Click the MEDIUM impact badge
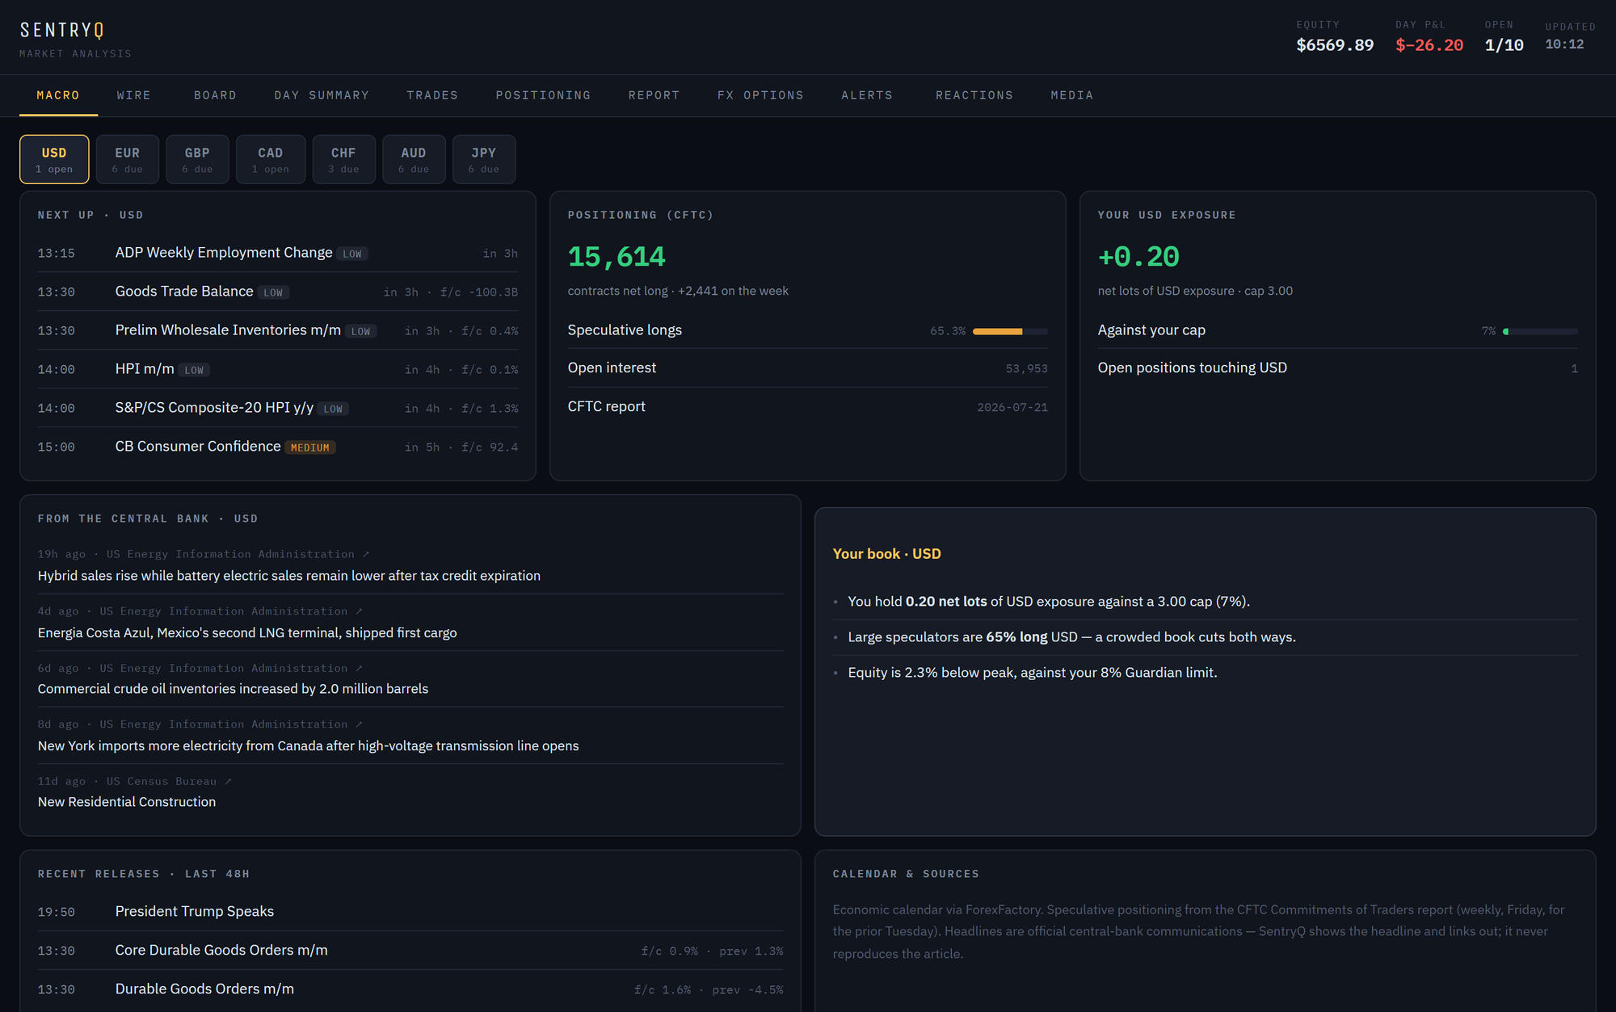The width and height of the screenshot is (1616, 1012). 310,447
